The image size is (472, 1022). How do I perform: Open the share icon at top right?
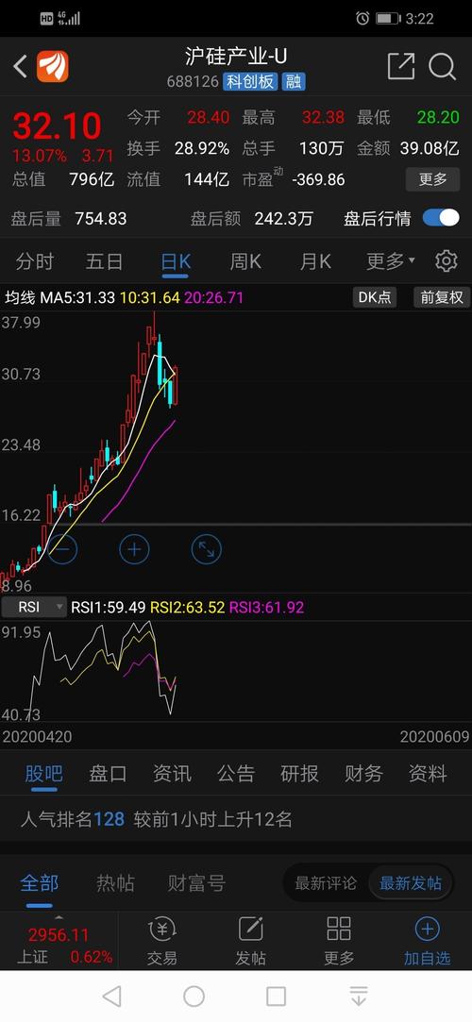point(401,66)
